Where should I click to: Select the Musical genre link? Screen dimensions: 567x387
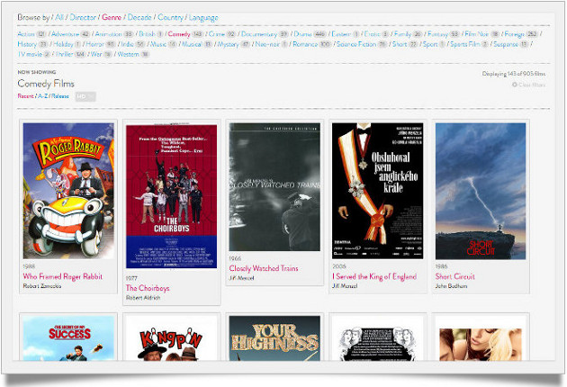coord(192,44)
